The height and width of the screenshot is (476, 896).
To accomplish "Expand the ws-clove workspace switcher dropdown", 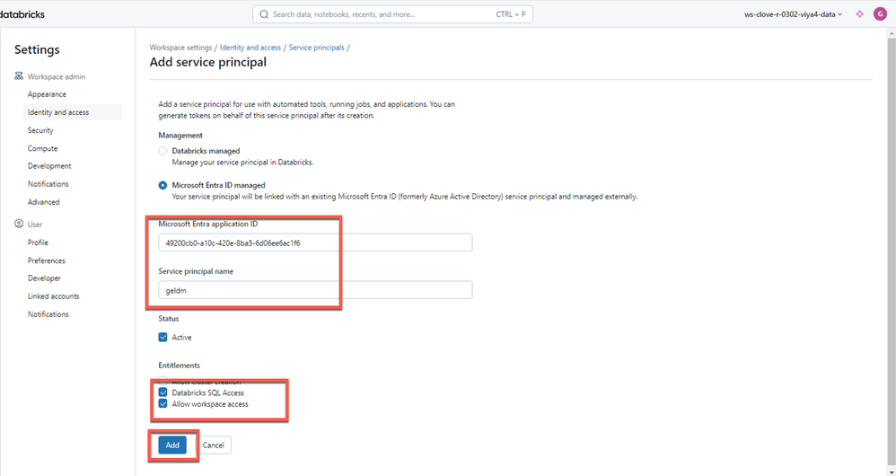I will pos(794,14).
